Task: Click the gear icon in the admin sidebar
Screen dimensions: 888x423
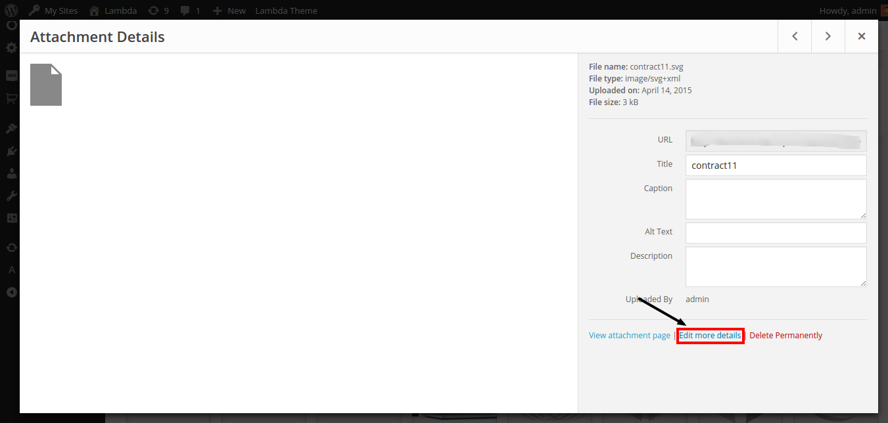Action: tap(11, 48)
